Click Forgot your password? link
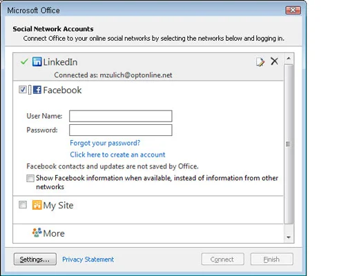Image resolution: width=359 pixels, height=276 pixels. [x=105, y=143]
